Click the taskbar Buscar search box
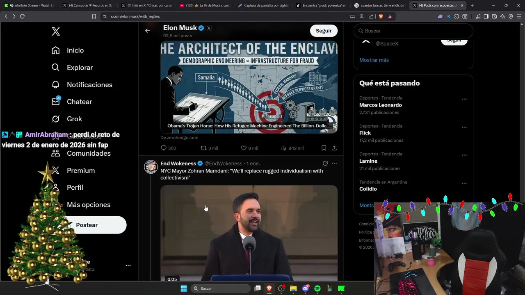Screen dimensions: 525x295 (x=221, y=288)
